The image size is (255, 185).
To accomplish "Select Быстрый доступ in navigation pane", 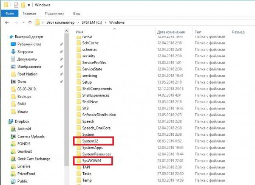I will click(x=29, y=37).
